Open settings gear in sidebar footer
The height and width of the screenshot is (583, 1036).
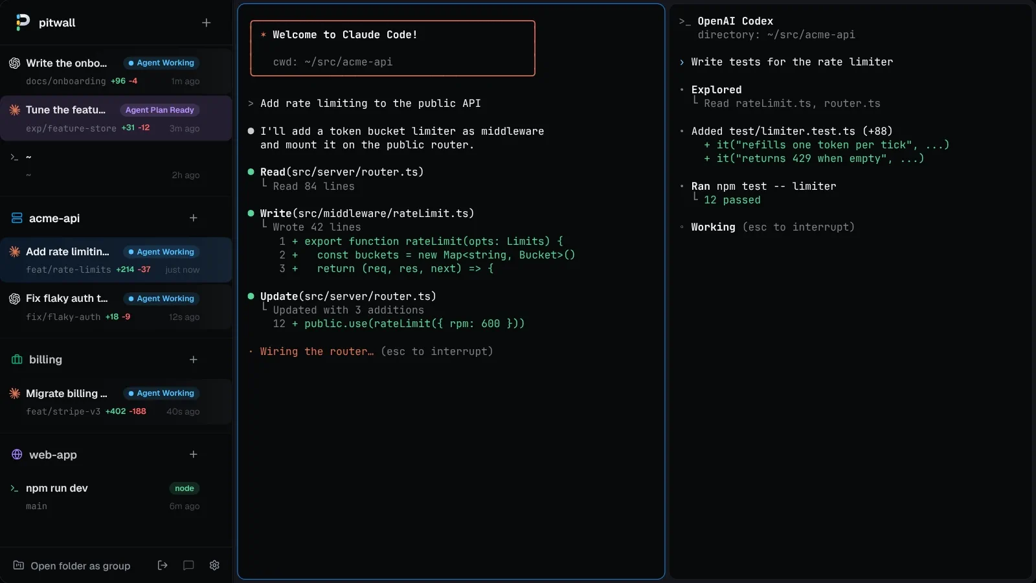tap(214, 566)
